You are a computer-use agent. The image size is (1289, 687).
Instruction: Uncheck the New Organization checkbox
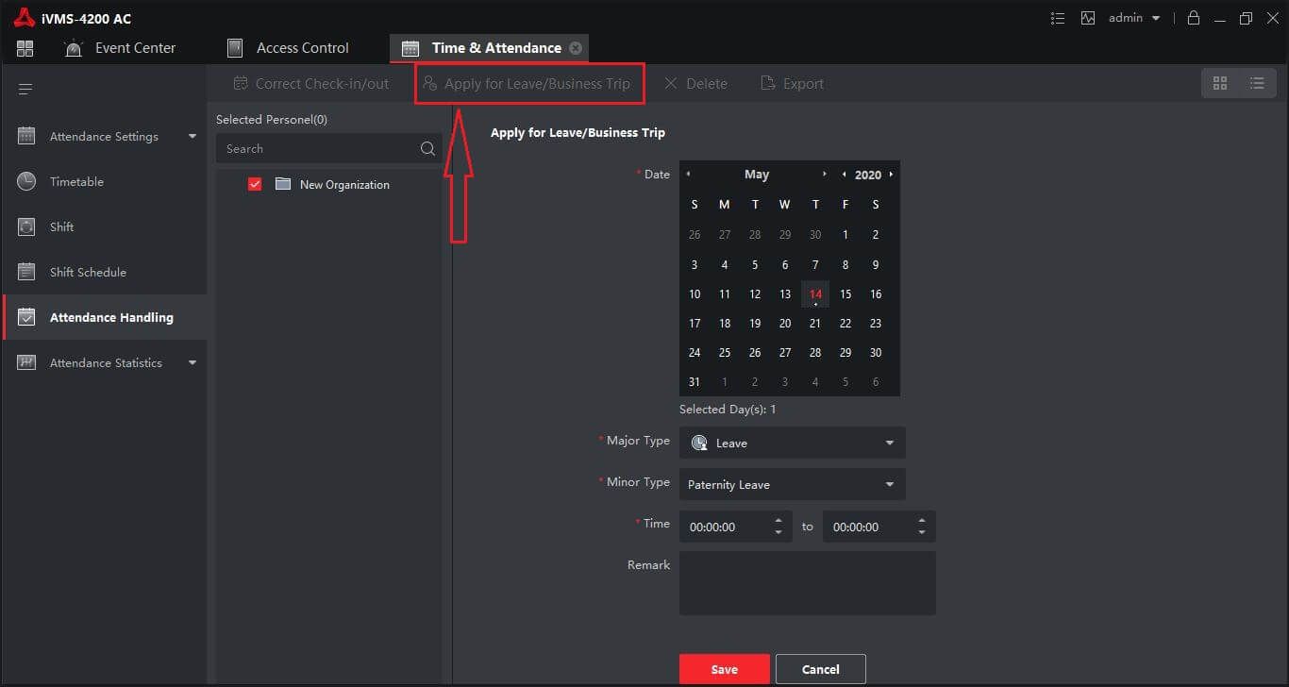[x=255, y=184]
